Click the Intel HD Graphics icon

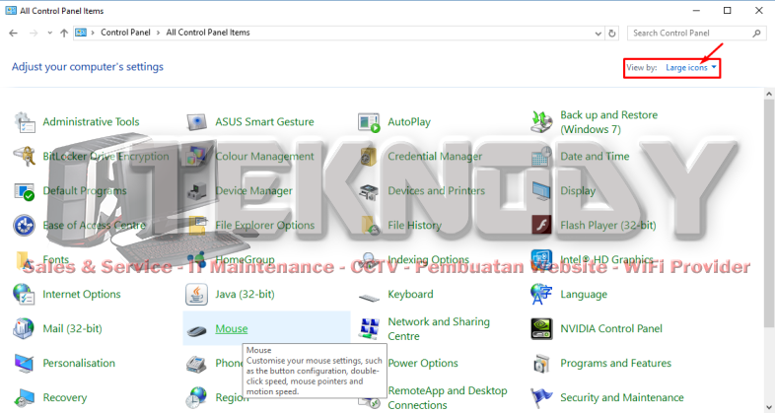(541, 260)
